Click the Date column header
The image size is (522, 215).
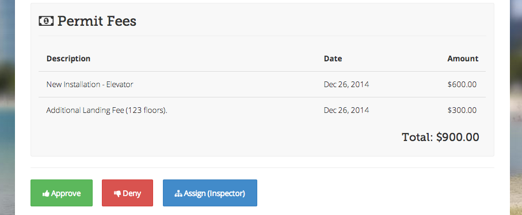pos(333,58)
